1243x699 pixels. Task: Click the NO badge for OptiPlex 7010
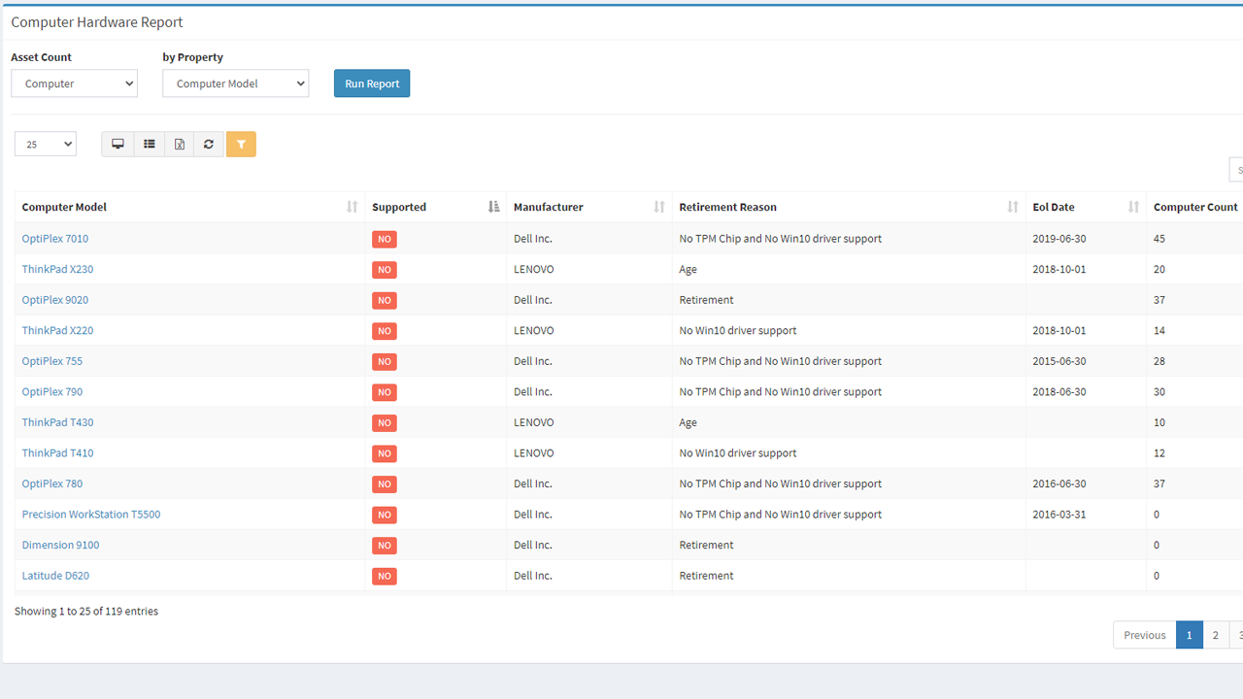pos(384,238)
